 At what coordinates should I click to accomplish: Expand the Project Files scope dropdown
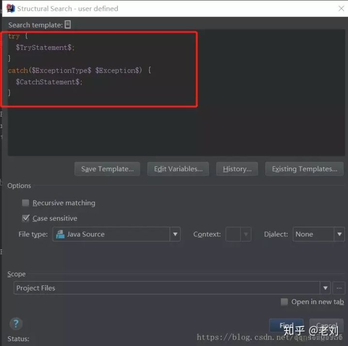[x=325, y=288]
